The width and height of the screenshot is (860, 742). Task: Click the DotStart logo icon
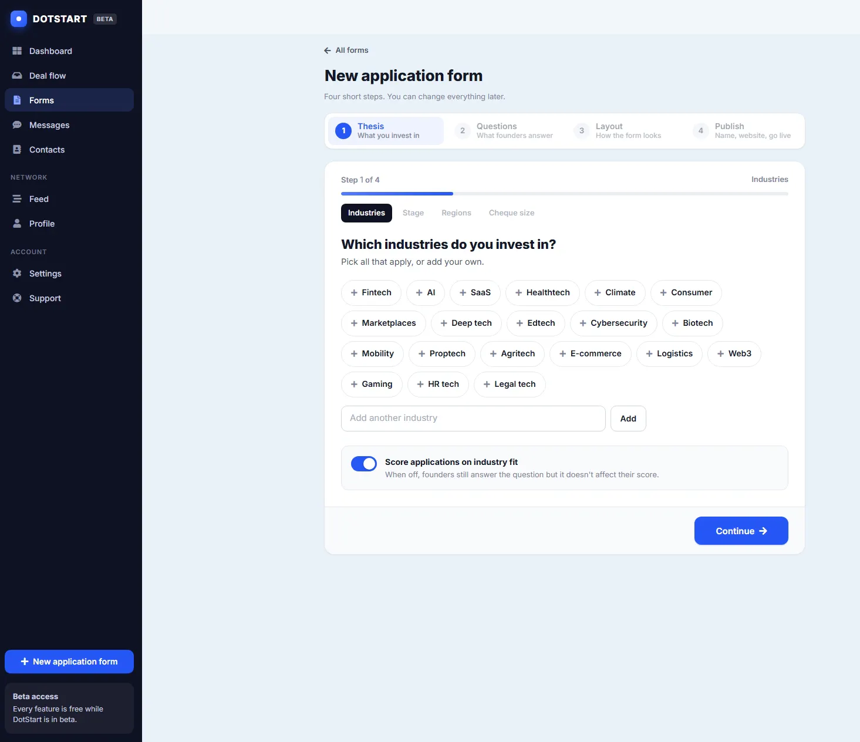tap(19, 19)
